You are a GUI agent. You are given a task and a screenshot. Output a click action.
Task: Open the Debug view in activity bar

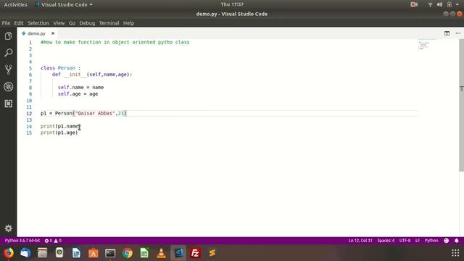(x=8, y=87)
